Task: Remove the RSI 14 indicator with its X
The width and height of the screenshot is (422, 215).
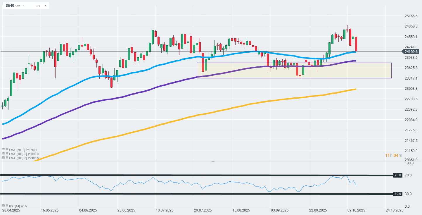Action: [7, 206]
